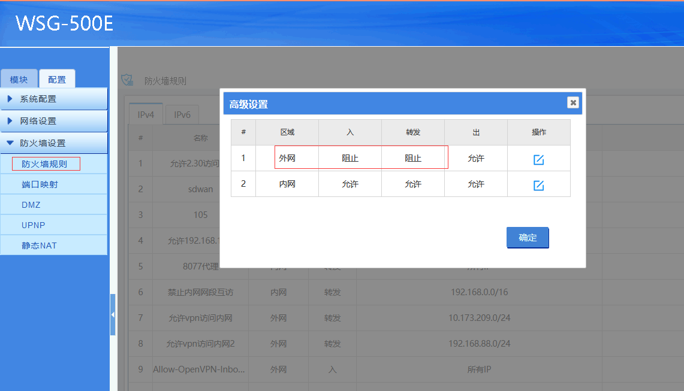
Task: Close the 高级设置 dialog
Action: tap(573, 102)
